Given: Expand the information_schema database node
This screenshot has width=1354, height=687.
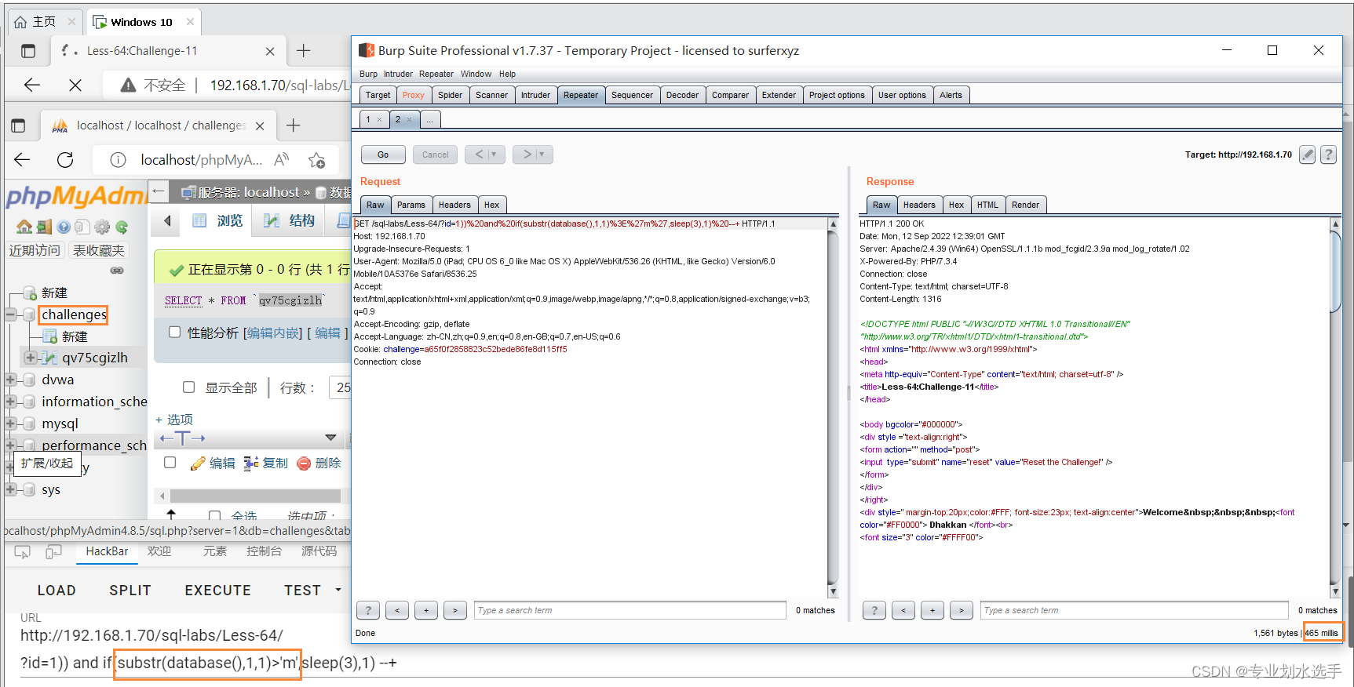Looking at the screenshot, I should click(11, 402).
